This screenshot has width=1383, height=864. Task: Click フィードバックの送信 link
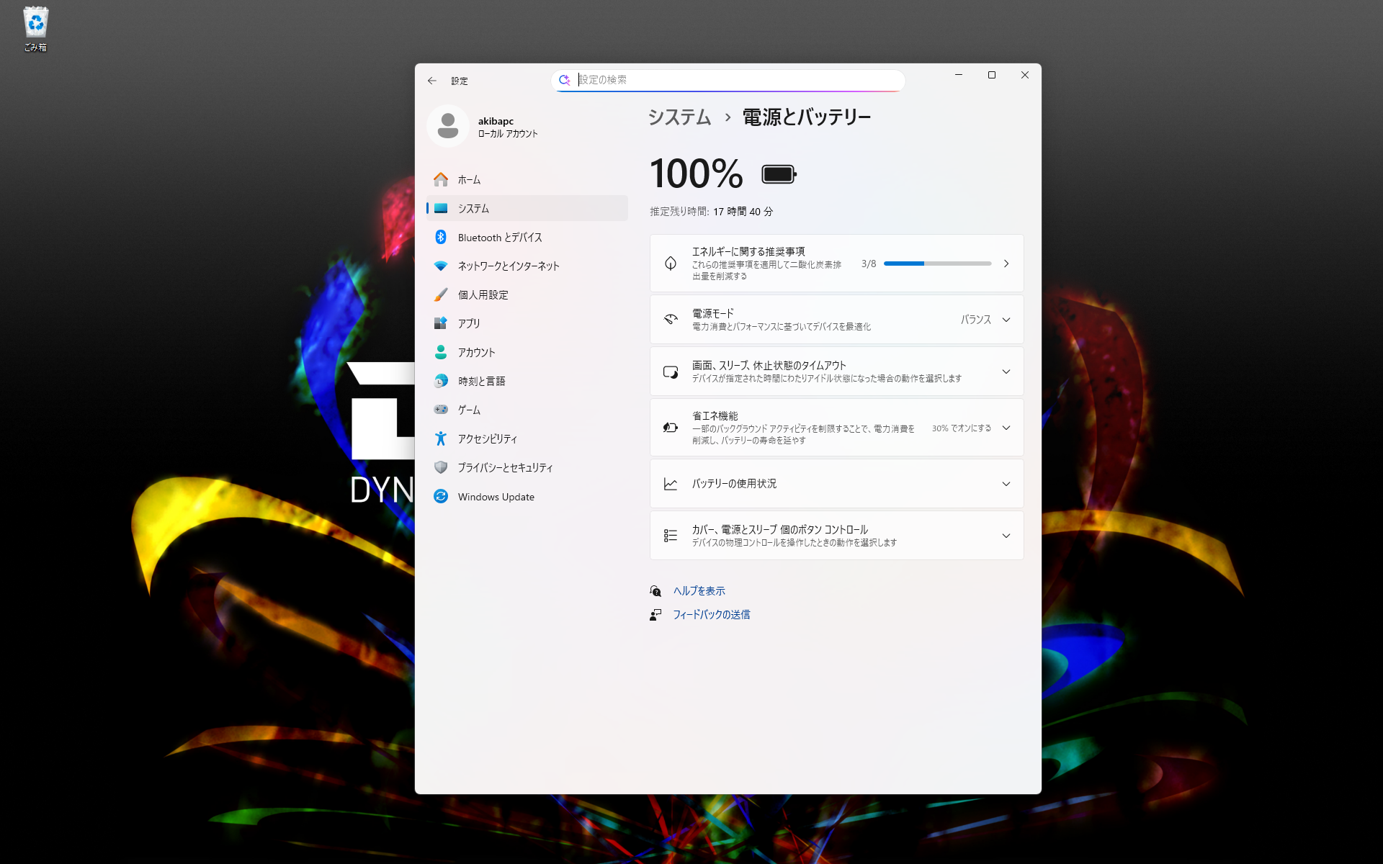pyautogui.click(x=711, y=614)
